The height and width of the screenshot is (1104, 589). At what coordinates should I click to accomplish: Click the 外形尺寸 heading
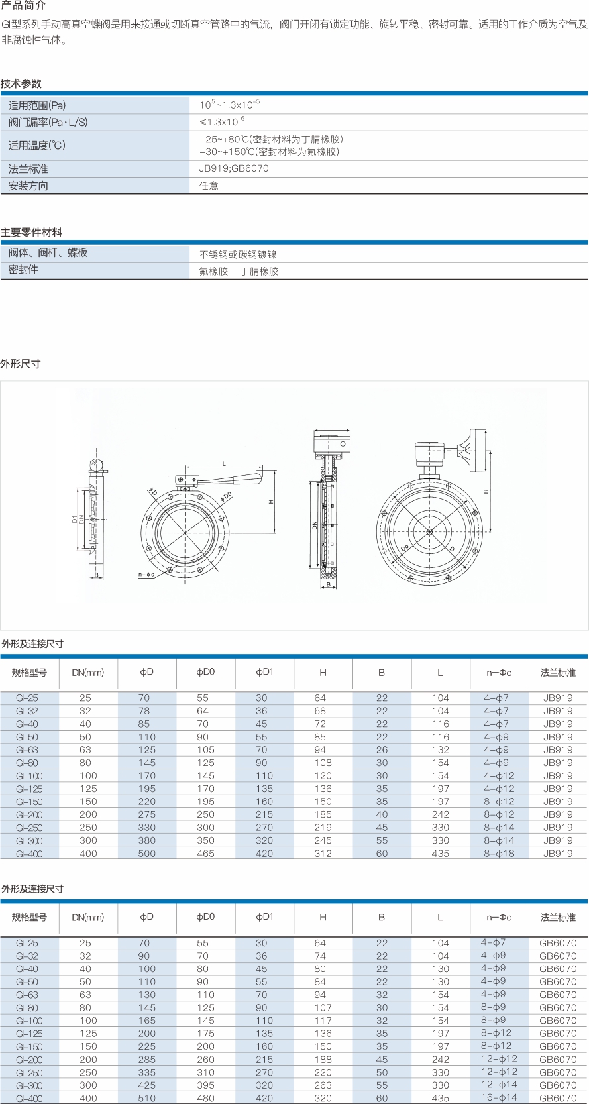21,364
